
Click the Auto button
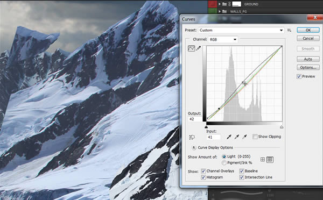(308, 59)
